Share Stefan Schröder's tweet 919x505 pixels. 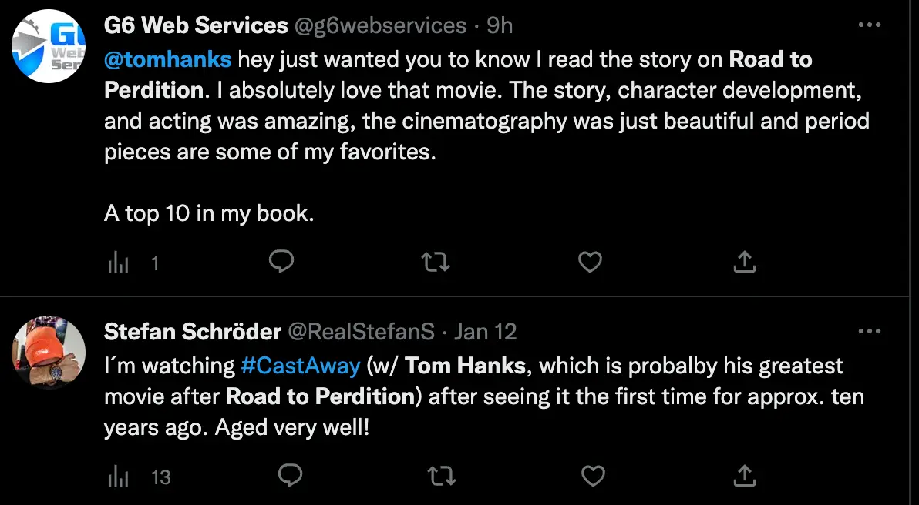pos(744,477)
